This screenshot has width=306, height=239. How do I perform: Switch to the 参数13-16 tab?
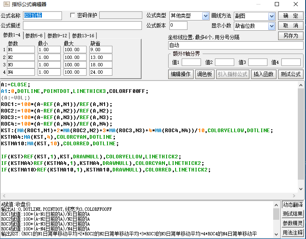[83, 36]
